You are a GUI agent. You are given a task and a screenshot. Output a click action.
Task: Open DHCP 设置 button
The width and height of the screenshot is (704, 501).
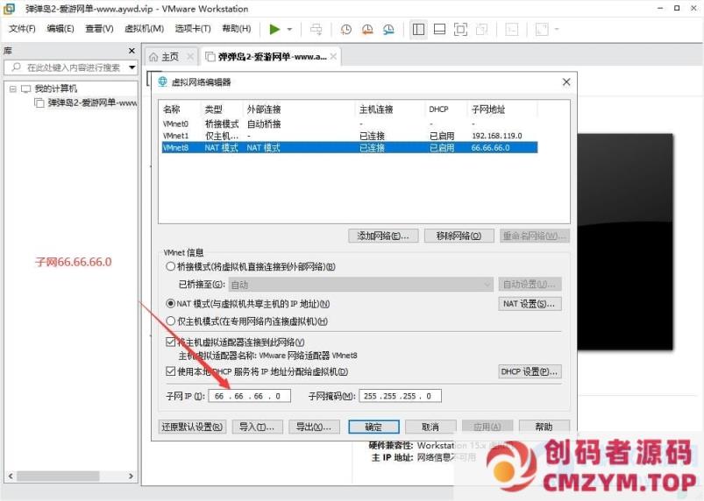pos(530,371)
